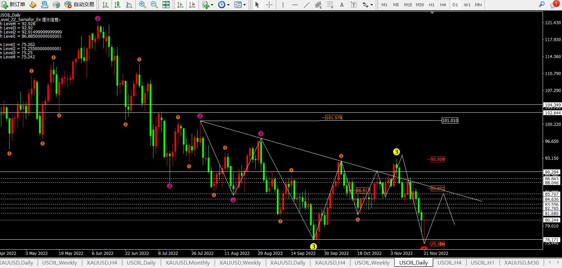
Task: Switch to candlestick chart display
Action: [118, 4]
